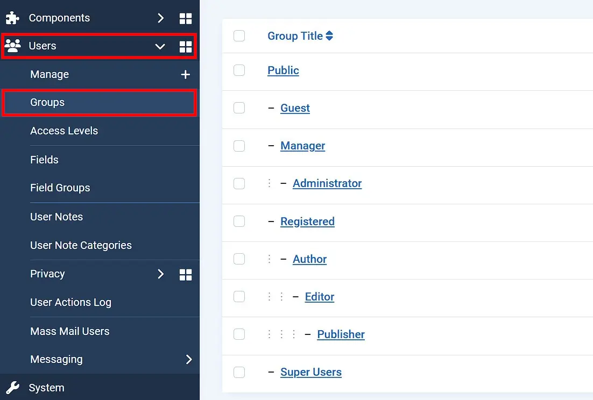Check the select-all checkbox in the table header
This screenshot has width=593, height=400.
tap(239, 35)
